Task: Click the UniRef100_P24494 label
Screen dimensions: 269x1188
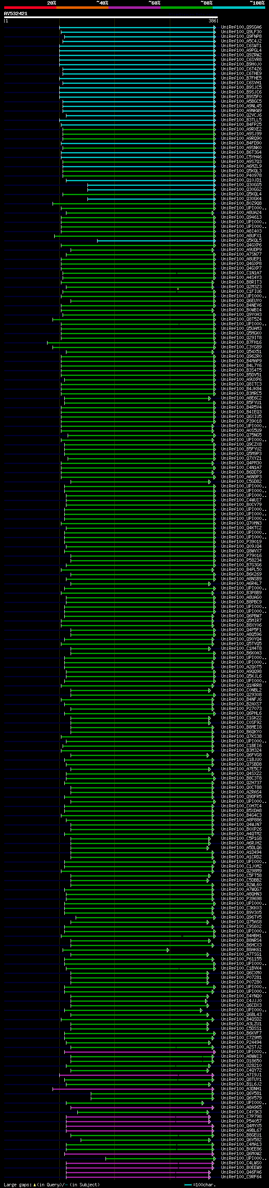Action: click(x=241, y=1042)
